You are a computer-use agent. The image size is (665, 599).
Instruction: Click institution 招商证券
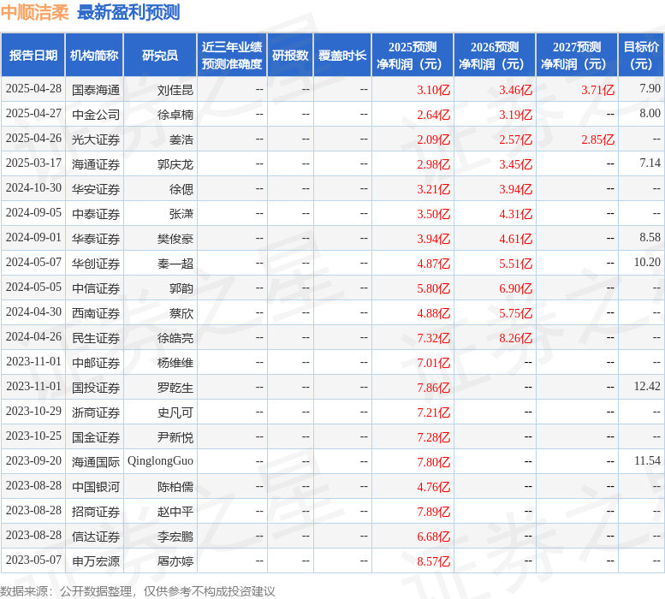(96, 512)
